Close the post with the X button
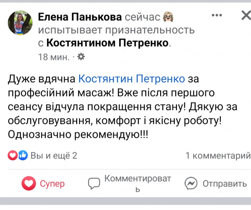 [x=246, y=15]
